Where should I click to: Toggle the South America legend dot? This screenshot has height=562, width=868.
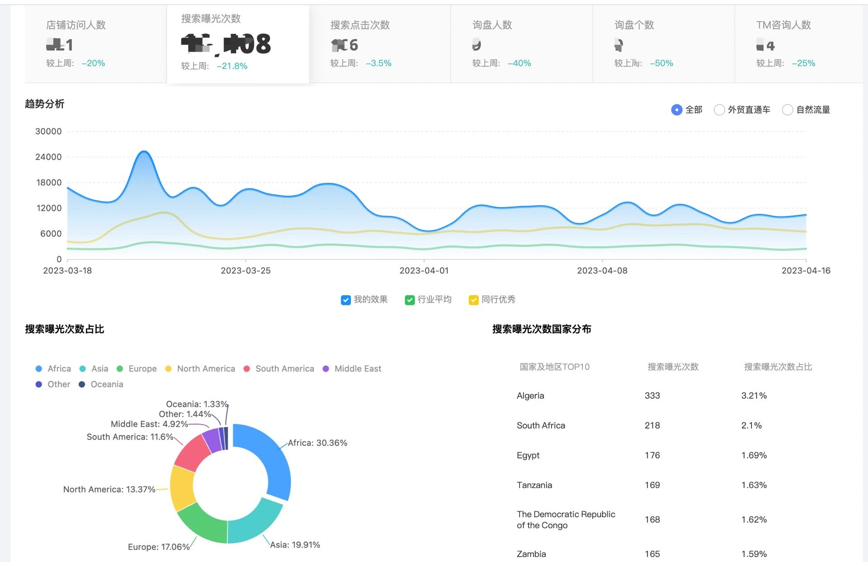tap(247, 369)
